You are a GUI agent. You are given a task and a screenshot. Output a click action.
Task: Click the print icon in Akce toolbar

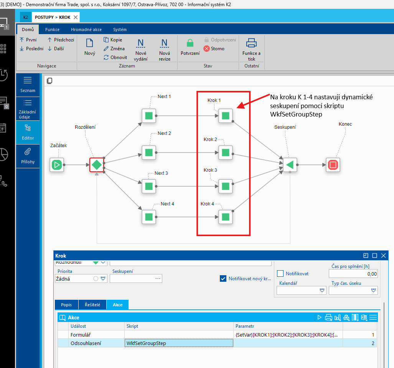328,317
